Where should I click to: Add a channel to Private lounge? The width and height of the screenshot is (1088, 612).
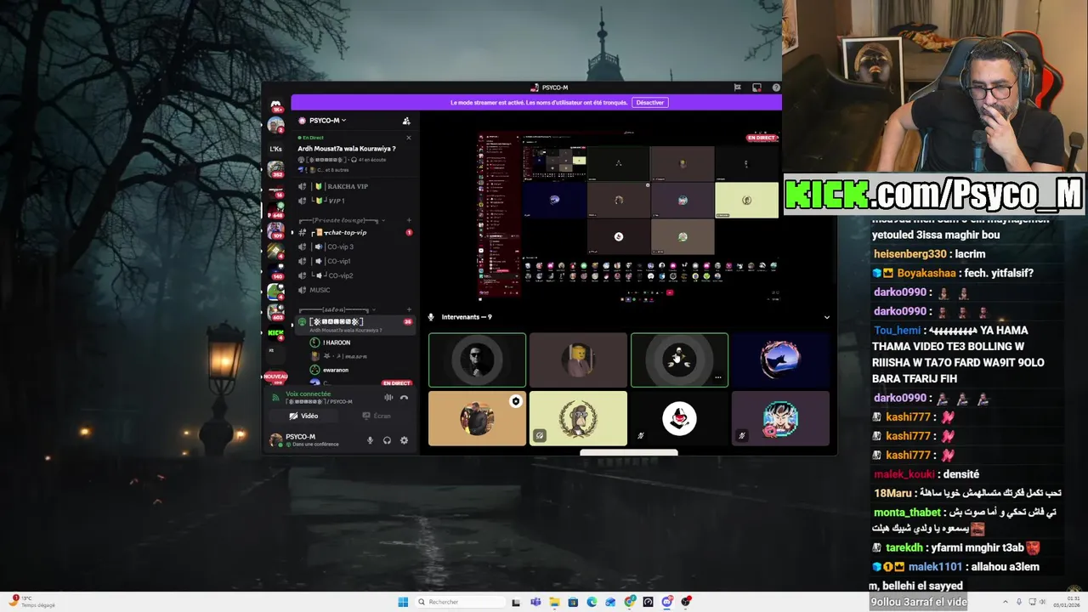(409, 220)
